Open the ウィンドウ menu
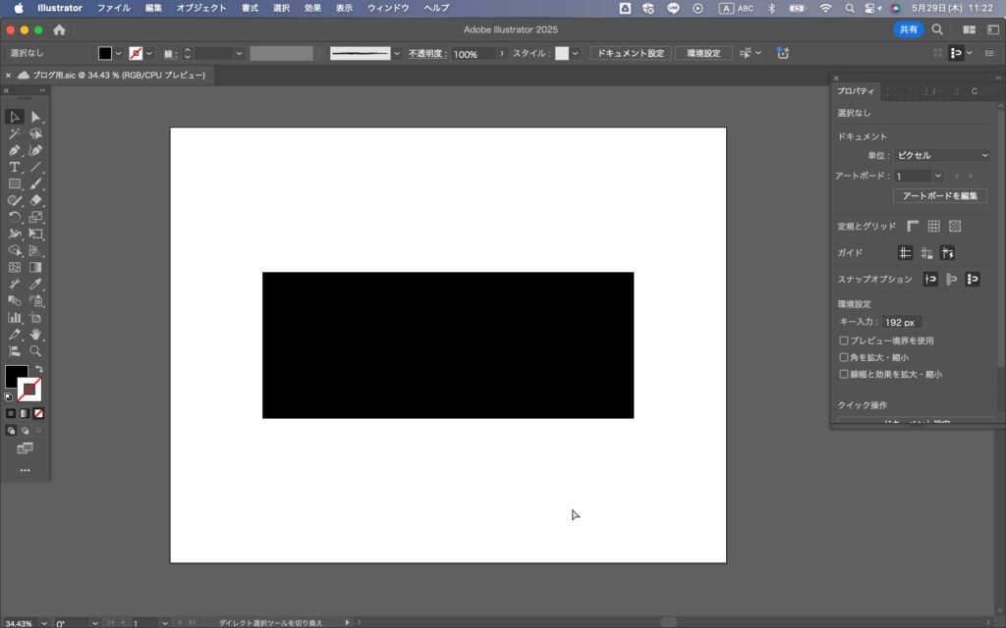The width and height of the screenshot is (1006, 628). pos(388,8)
